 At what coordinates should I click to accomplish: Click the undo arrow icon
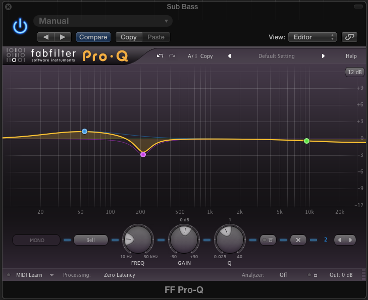click(x=160, y=56)
